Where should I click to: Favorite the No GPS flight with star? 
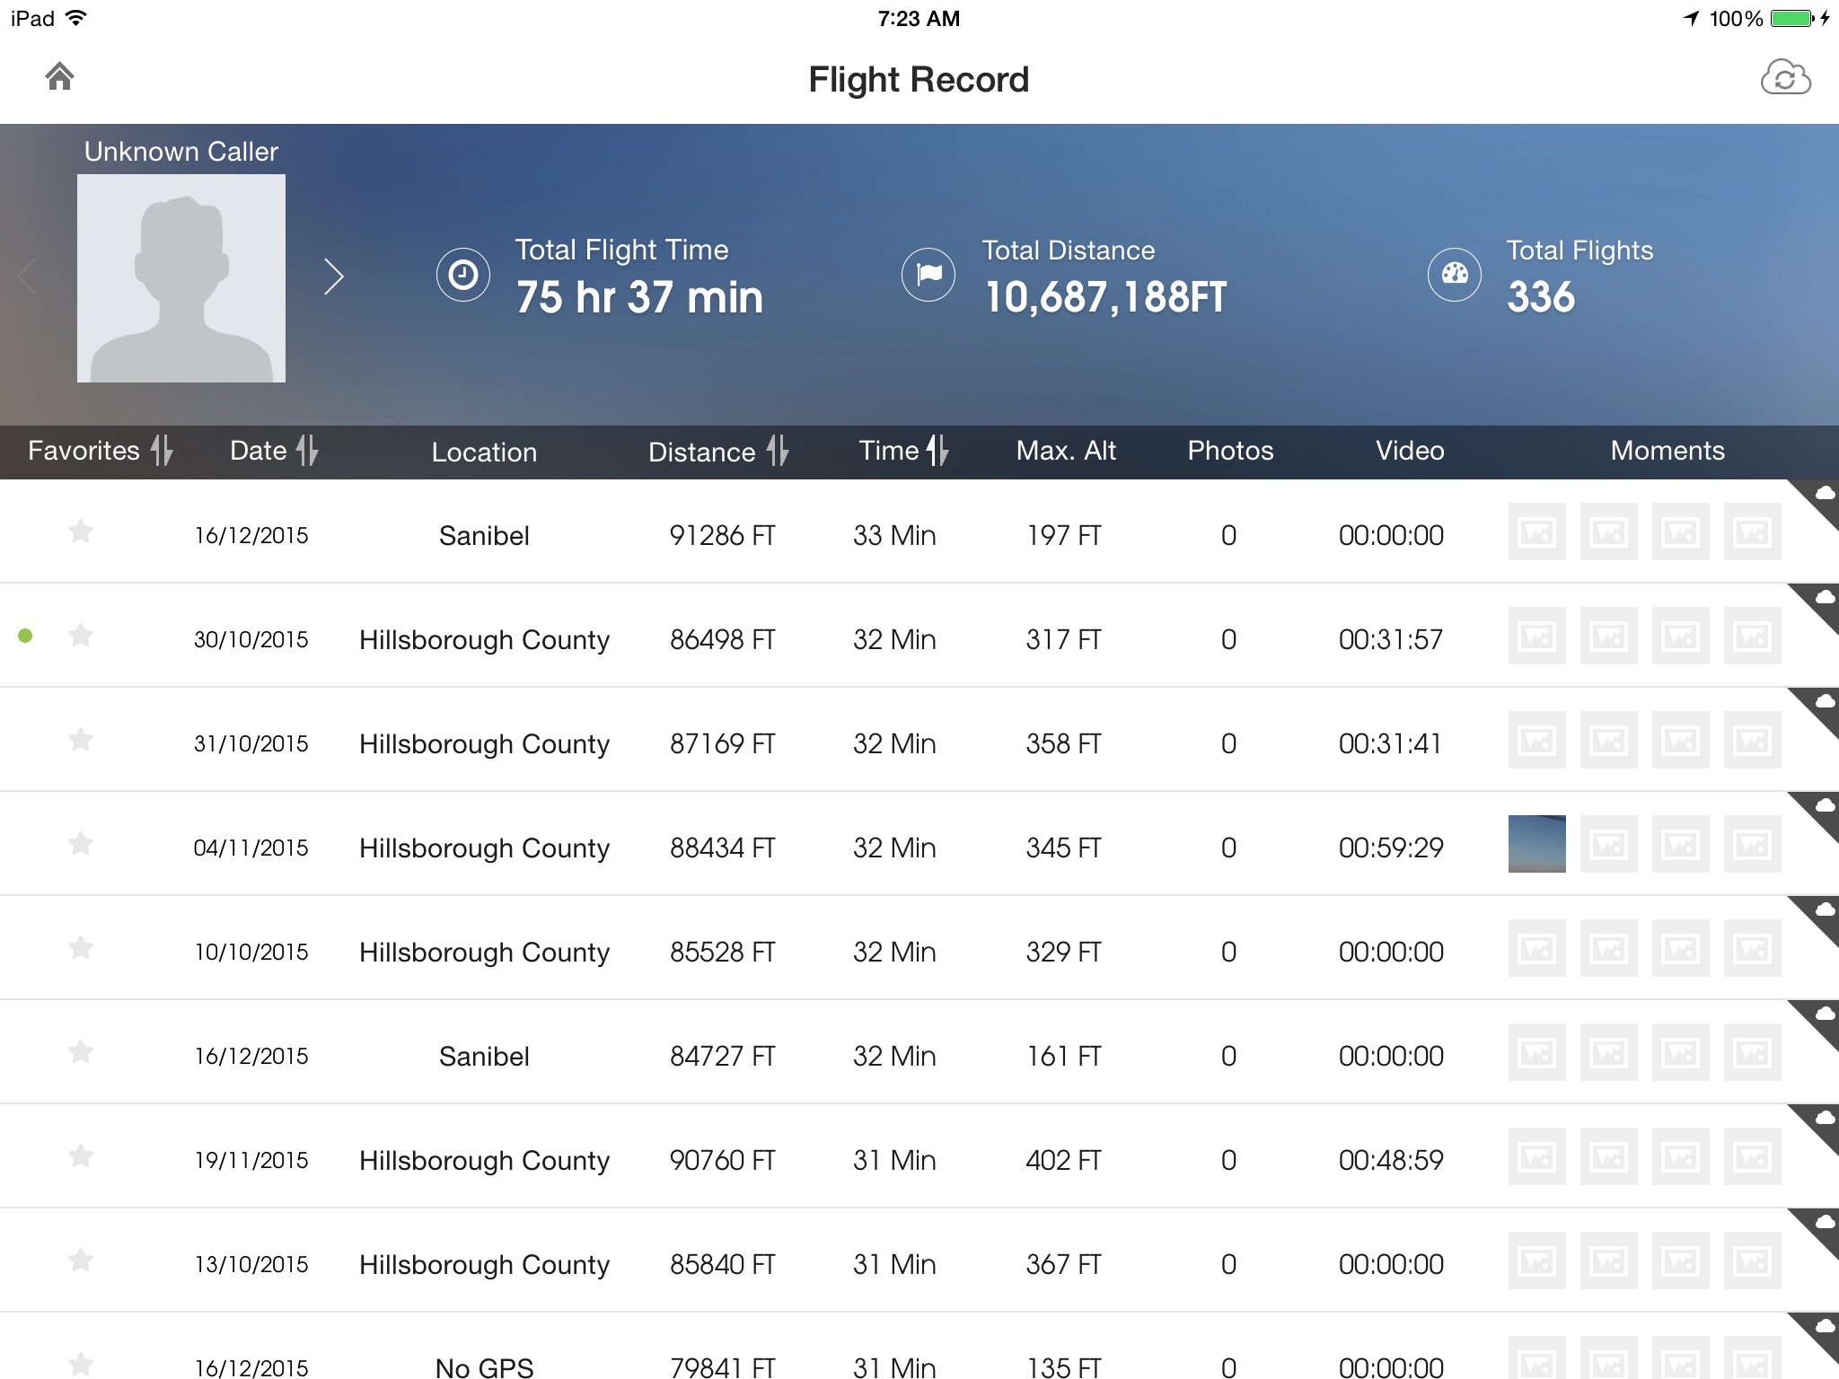(81, 1365)
